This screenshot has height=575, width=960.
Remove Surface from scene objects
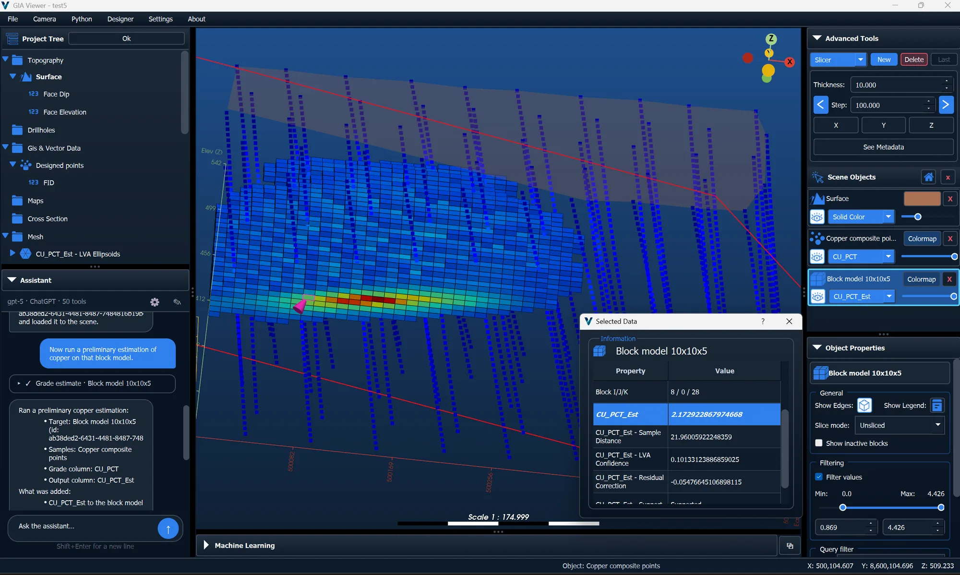pos(950,199)
